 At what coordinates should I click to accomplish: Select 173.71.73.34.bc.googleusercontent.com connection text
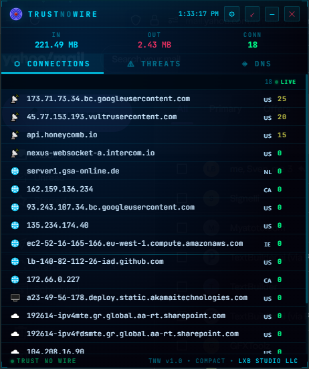pos(108,99)
